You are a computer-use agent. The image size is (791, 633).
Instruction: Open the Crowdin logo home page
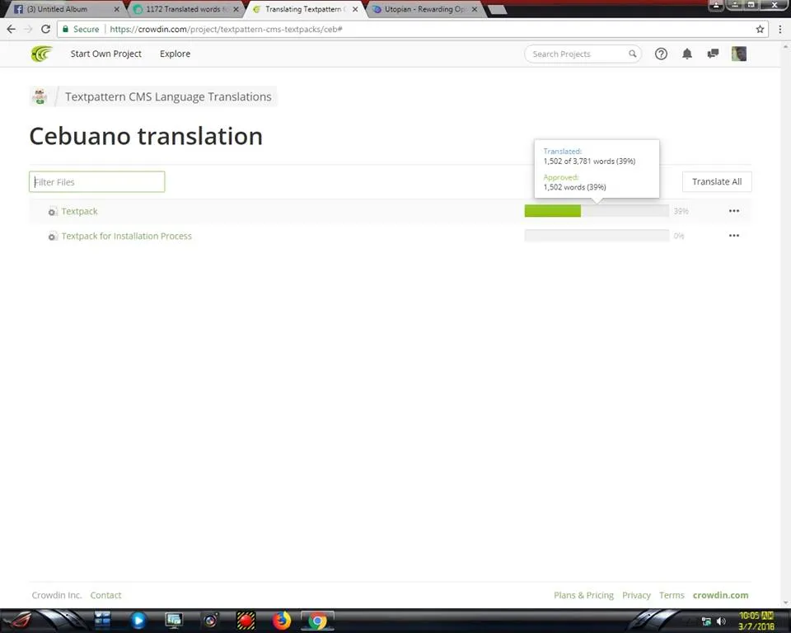point(41,54)
